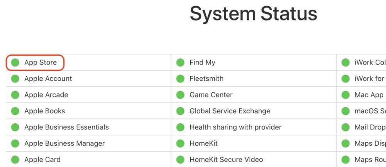Click the green status dot for Game Center

pyautogui.click(x=180, y=95)
